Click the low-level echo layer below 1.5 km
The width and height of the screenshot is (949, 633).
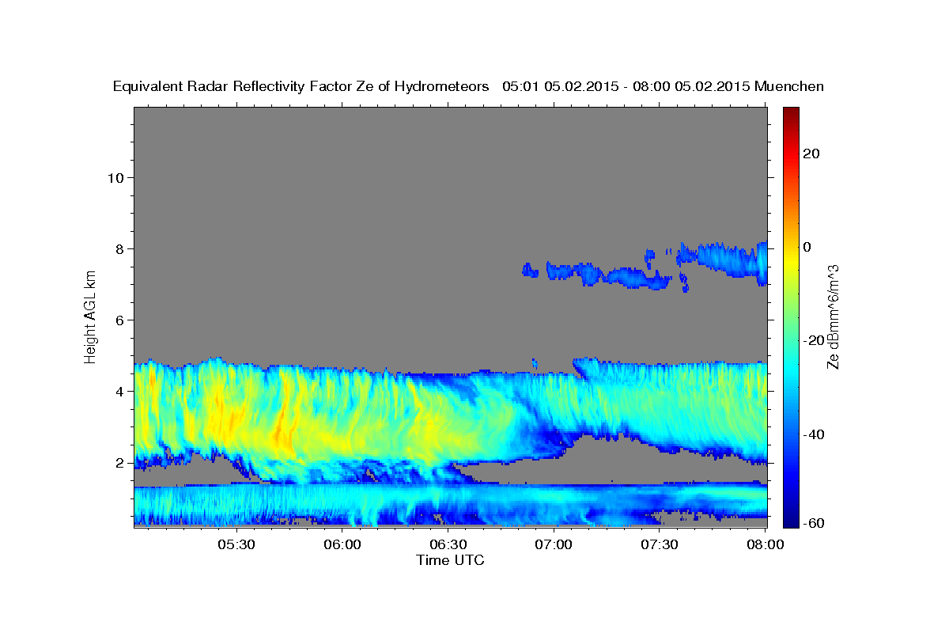pyautogui.click(x=451, y=505)
